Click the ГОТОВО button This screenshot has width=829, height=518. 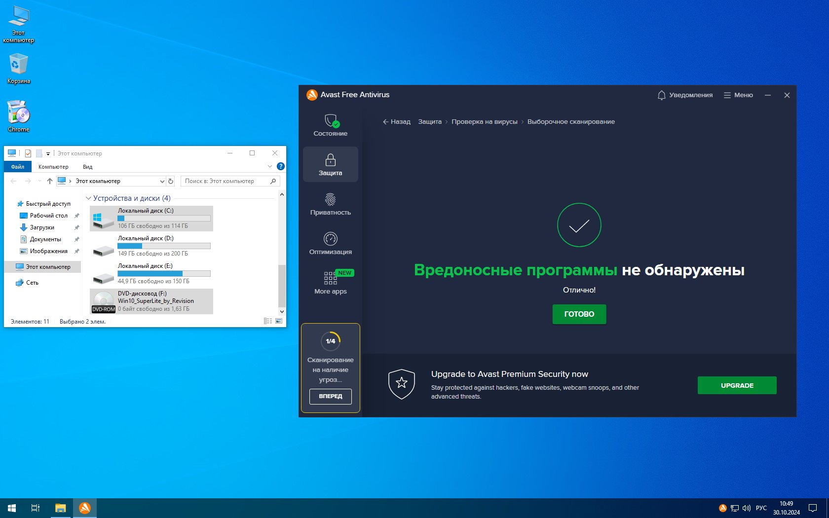[579, 314]
